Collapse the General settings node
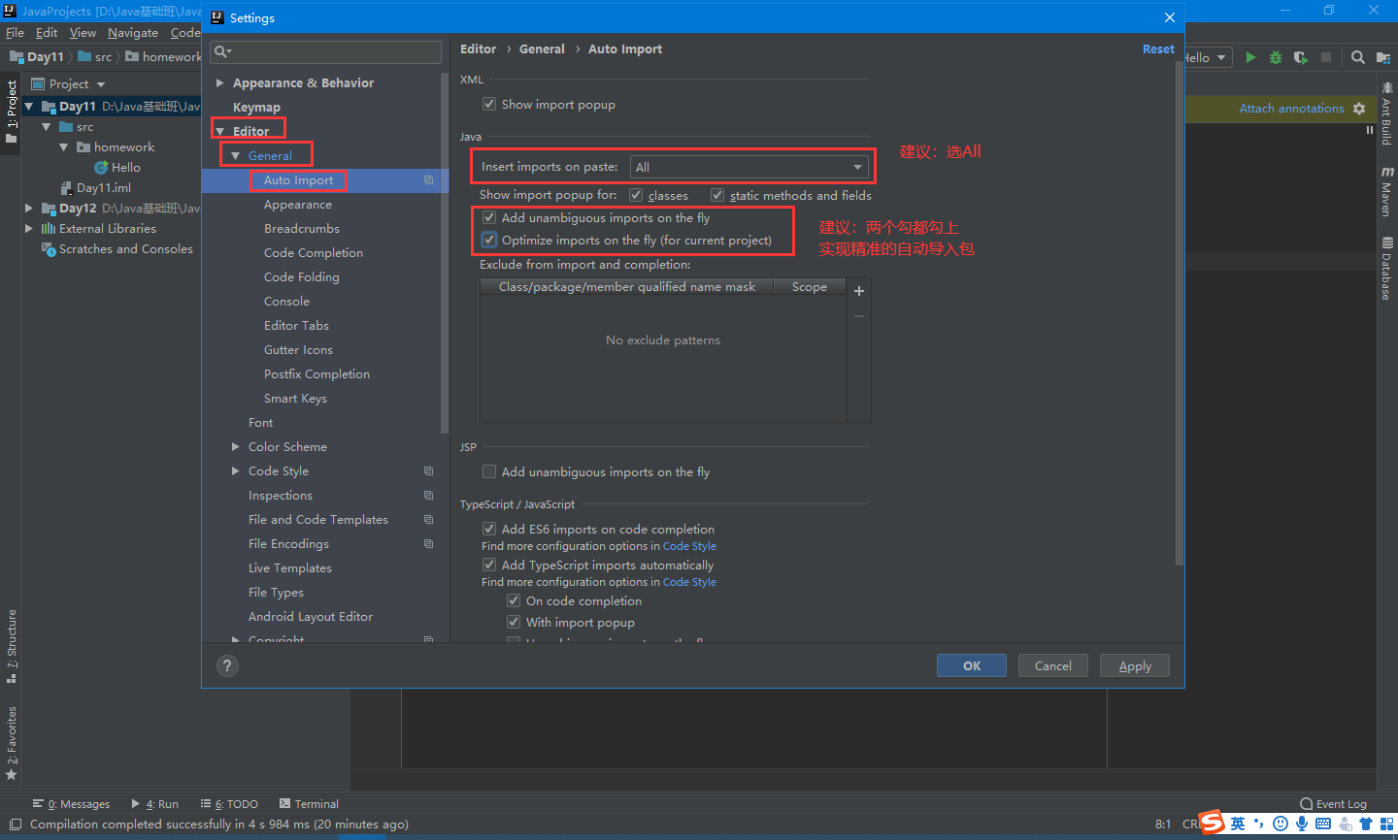The image size is (1398, 840). 235,156
